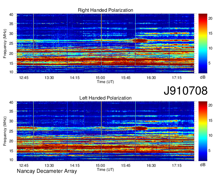Viewport: 216px width, 175px height.
Task: Click the 25 MHz tick of the right-handed plot
Action: [x=11, y=43]
